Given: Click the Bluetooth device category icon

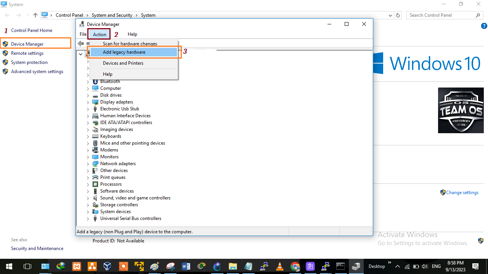Looking at the screenshot, I should point(95,81).
